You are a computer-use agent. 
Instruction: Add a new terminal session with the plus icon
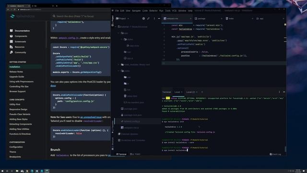[202, 92]
